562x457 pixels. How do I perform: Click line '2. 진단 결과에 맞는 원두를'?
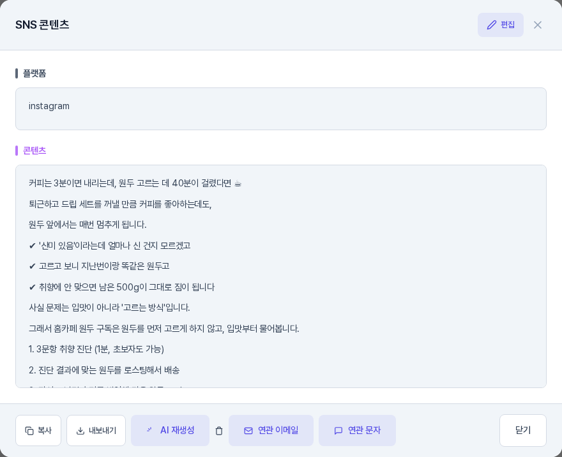point(104,370)
